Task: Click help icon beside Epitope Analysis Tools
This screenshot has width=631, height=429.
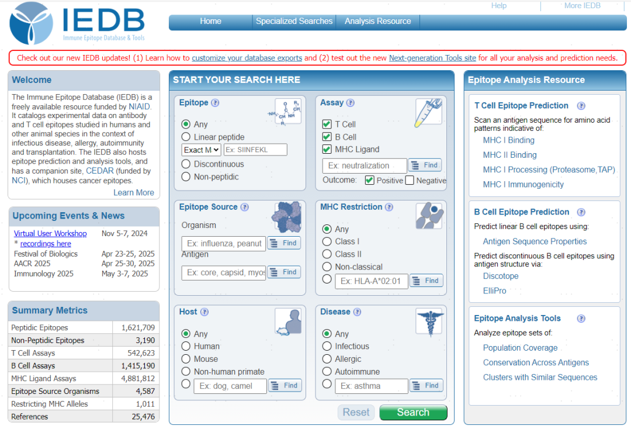Action: point(581,319)
